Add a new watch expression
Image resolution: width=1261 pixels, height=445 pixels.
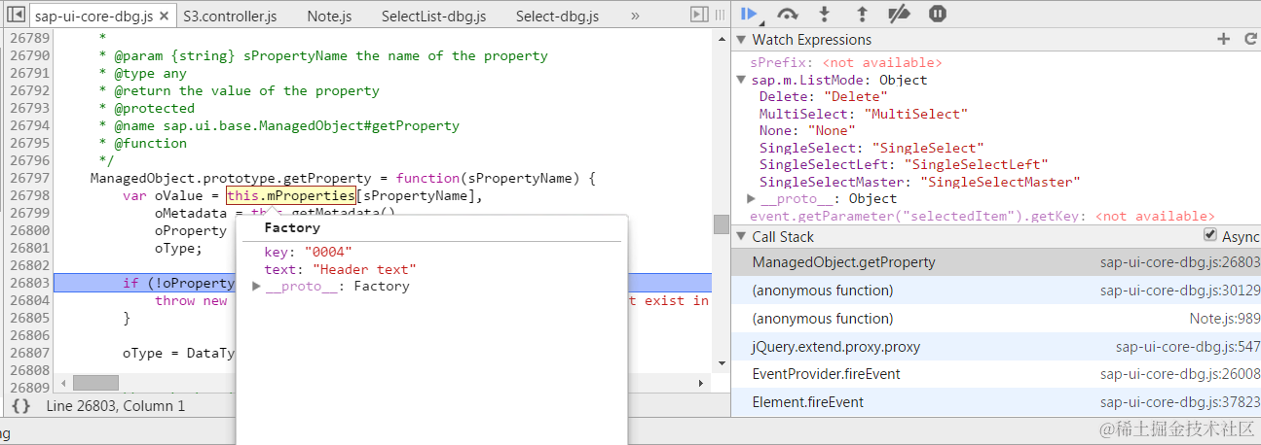(1224, 39)
